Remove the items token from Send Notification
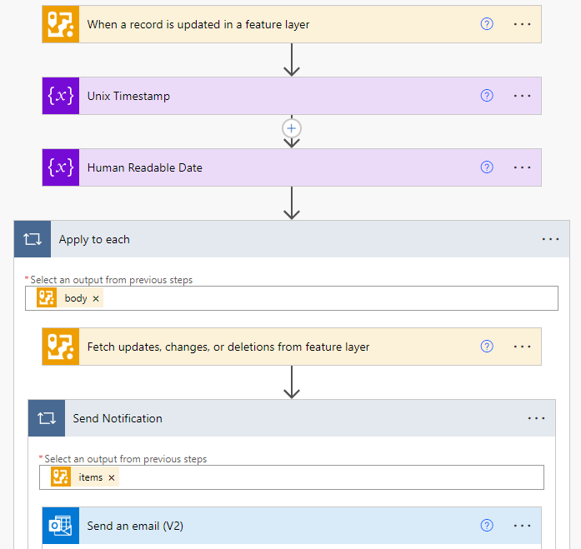This screenshot has width=581, height=549. tap(112, 477)
